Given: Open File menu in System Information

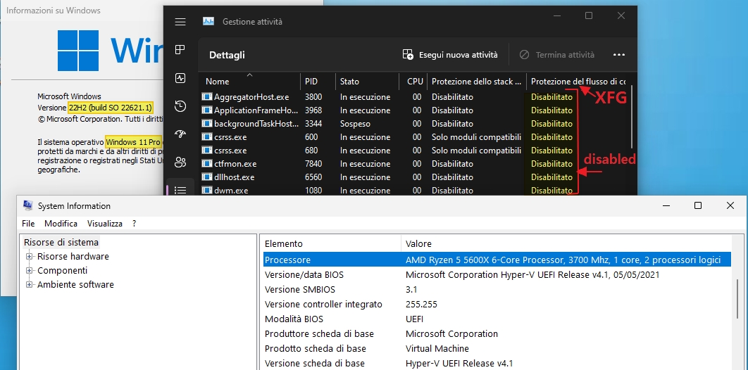Looking at the screenshot, I should pyautogui.click(x=28, y=223).
